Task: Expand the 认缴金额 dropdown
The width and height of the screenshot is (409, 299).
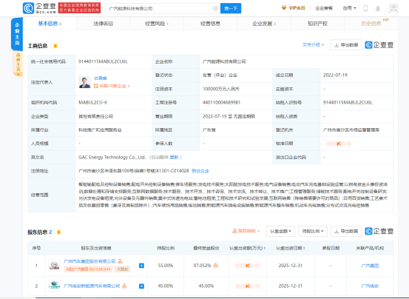Action: tap(280, 231)
